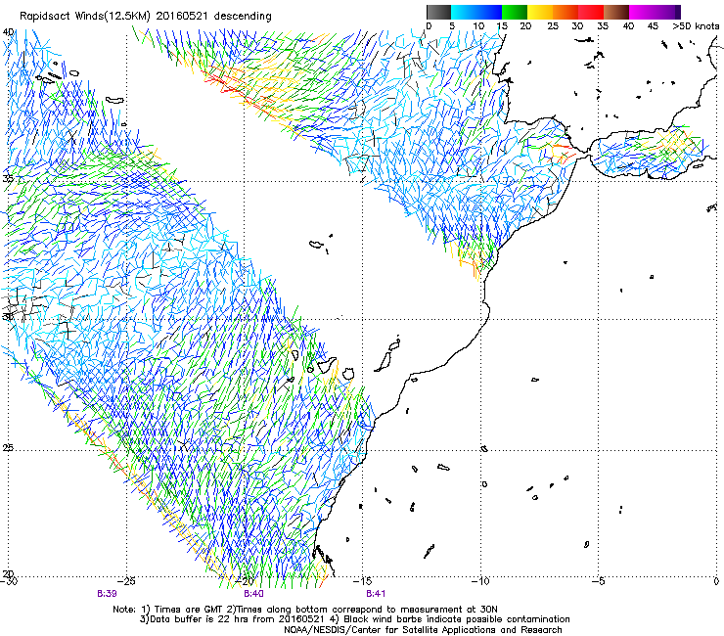Screen dimensions: 724x636
Task: Click the purple "8:40" time label
Action: (253, 594)
